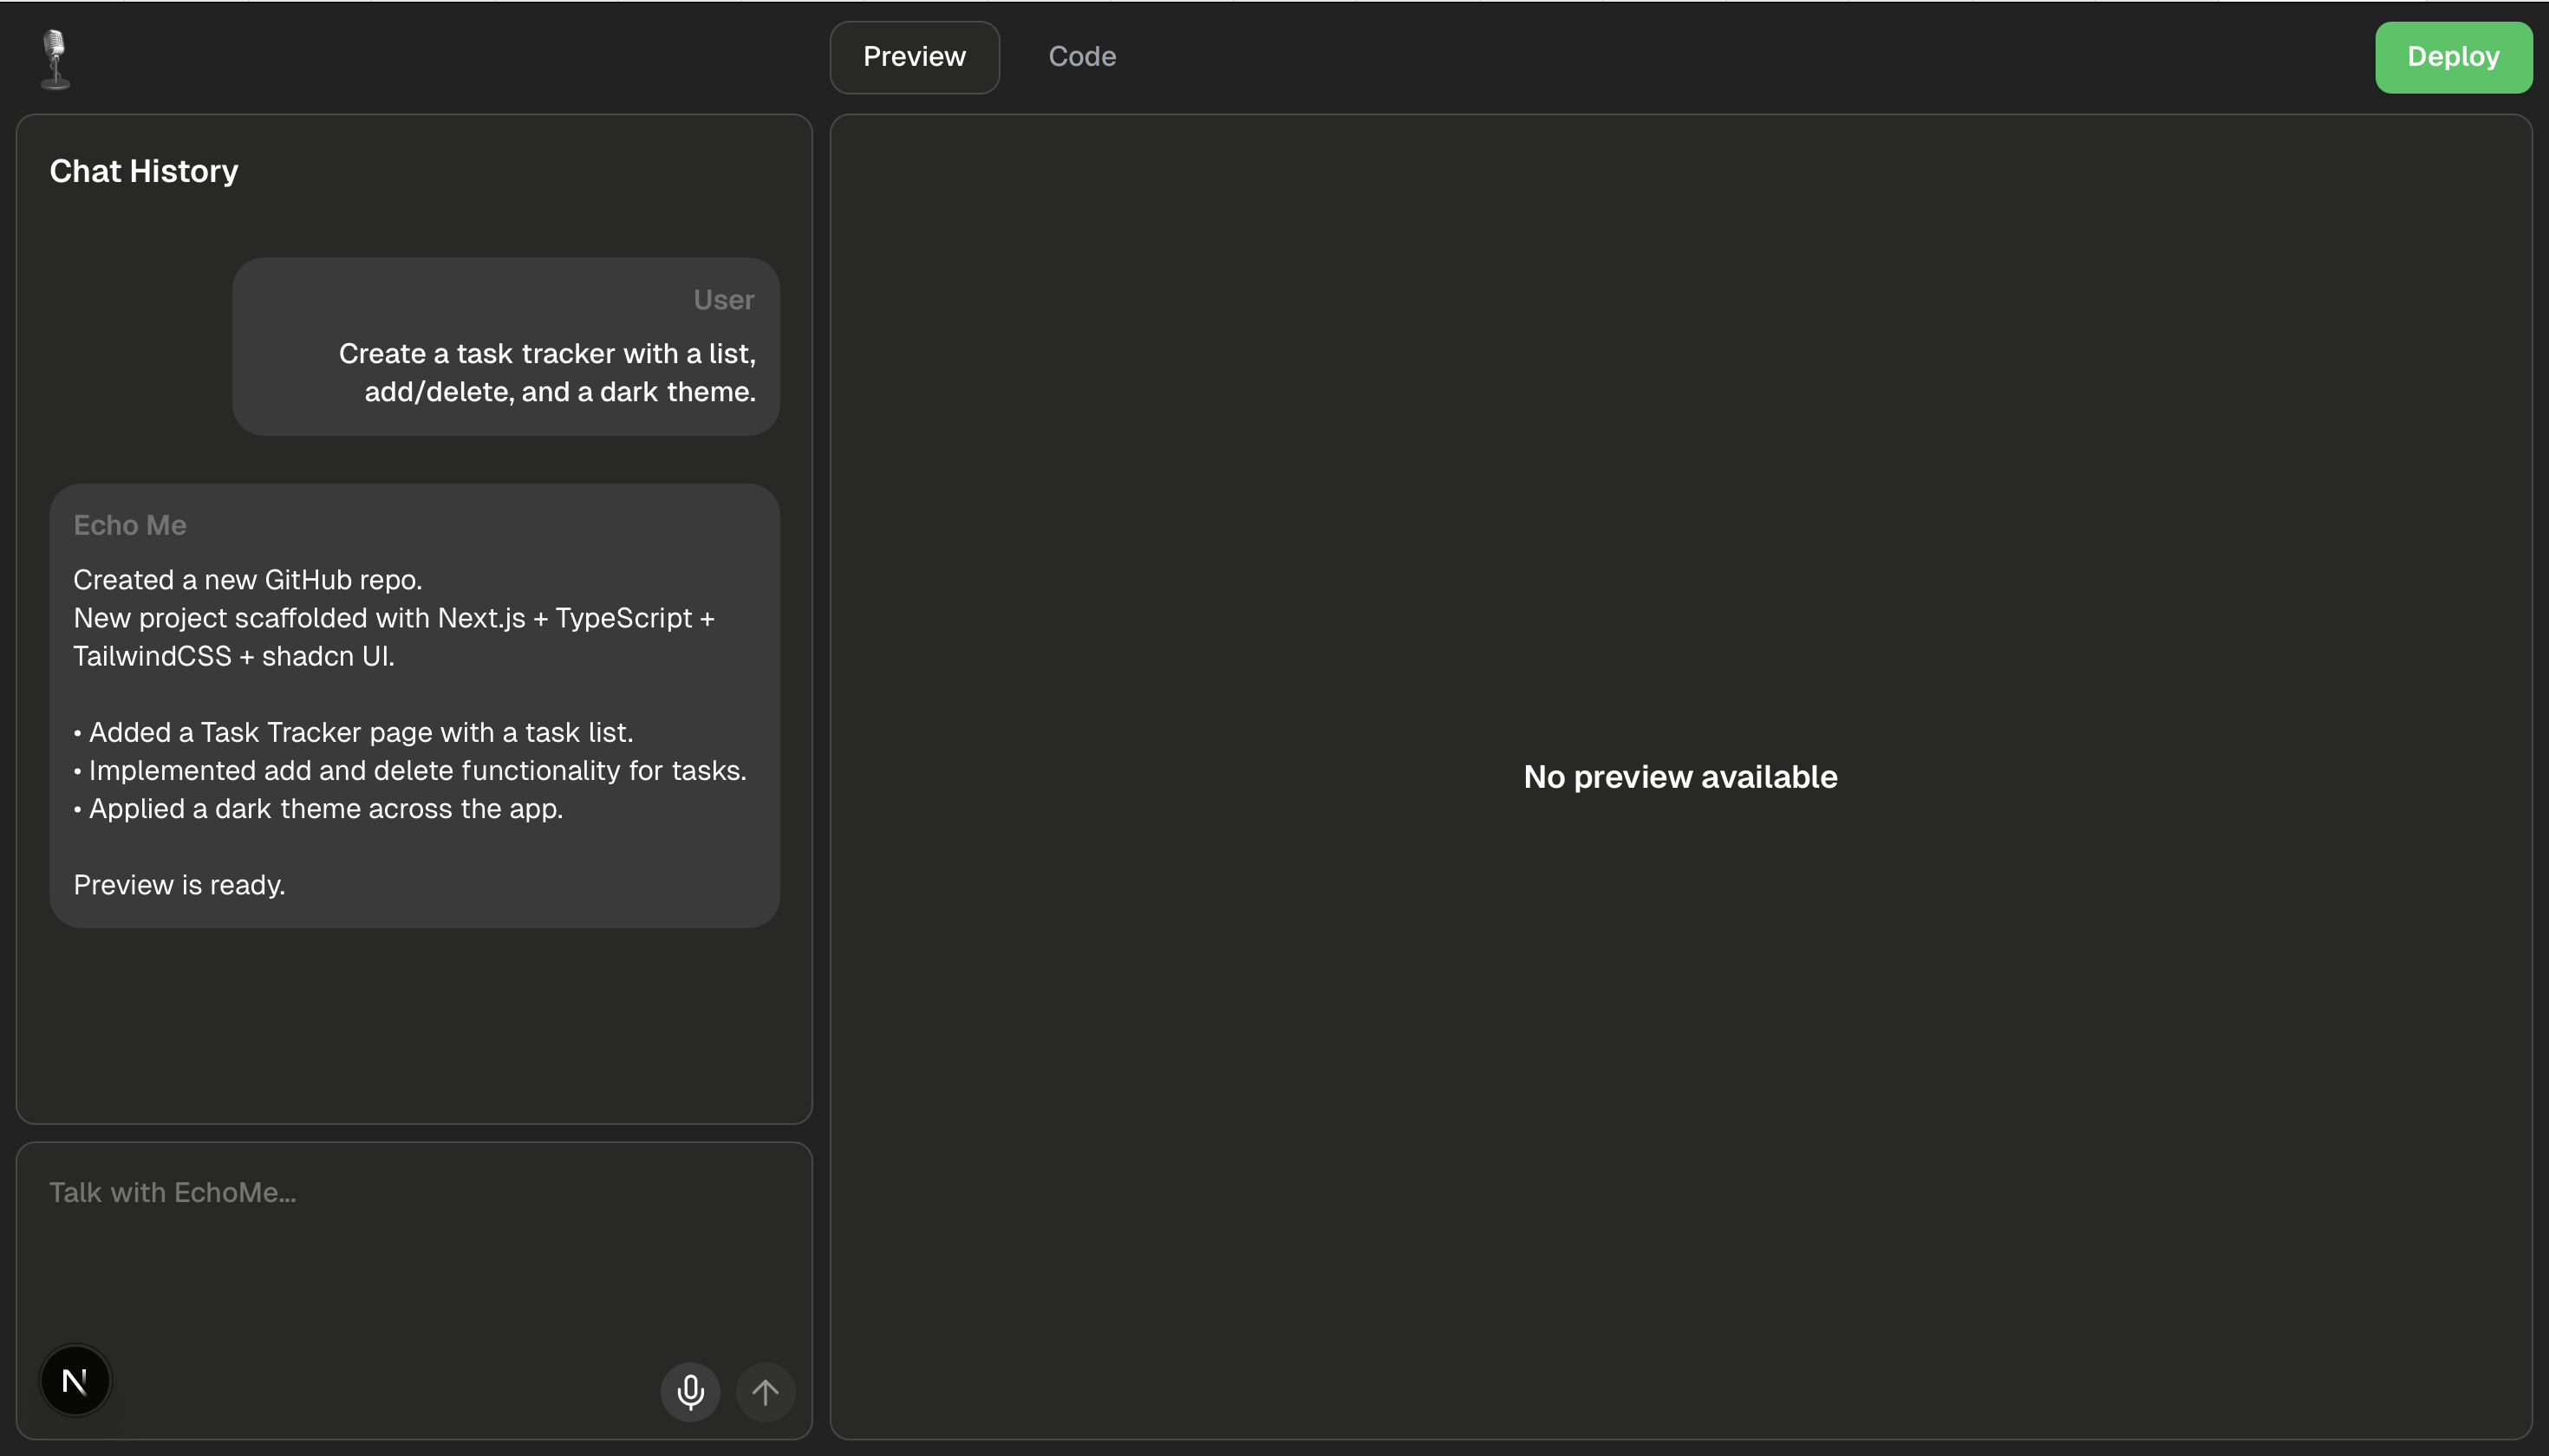Click the Echo Me sender label
Image resolution: width=2549 pixels, height=1456 pixels.
click(x=130, y=525)
